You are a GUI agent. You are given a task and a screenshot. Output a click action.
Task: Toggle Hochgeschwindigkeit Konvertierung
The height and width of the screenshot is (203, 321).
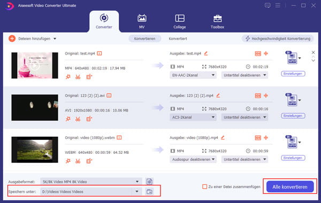[x=278, y=38]
